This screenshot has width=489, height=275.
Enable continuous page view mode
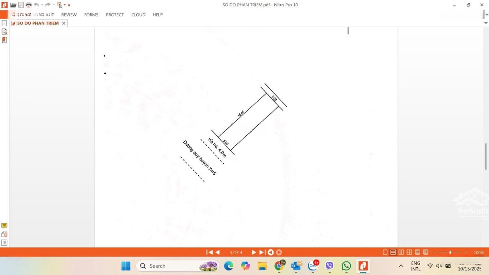[393, 252]
